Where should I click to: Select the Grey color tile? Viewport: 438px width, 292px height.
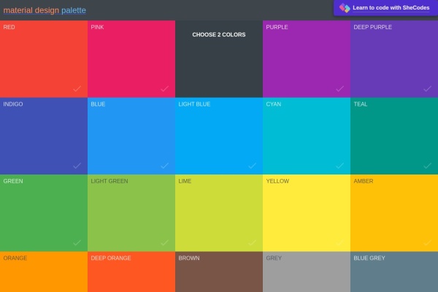[x=307, y=272]
